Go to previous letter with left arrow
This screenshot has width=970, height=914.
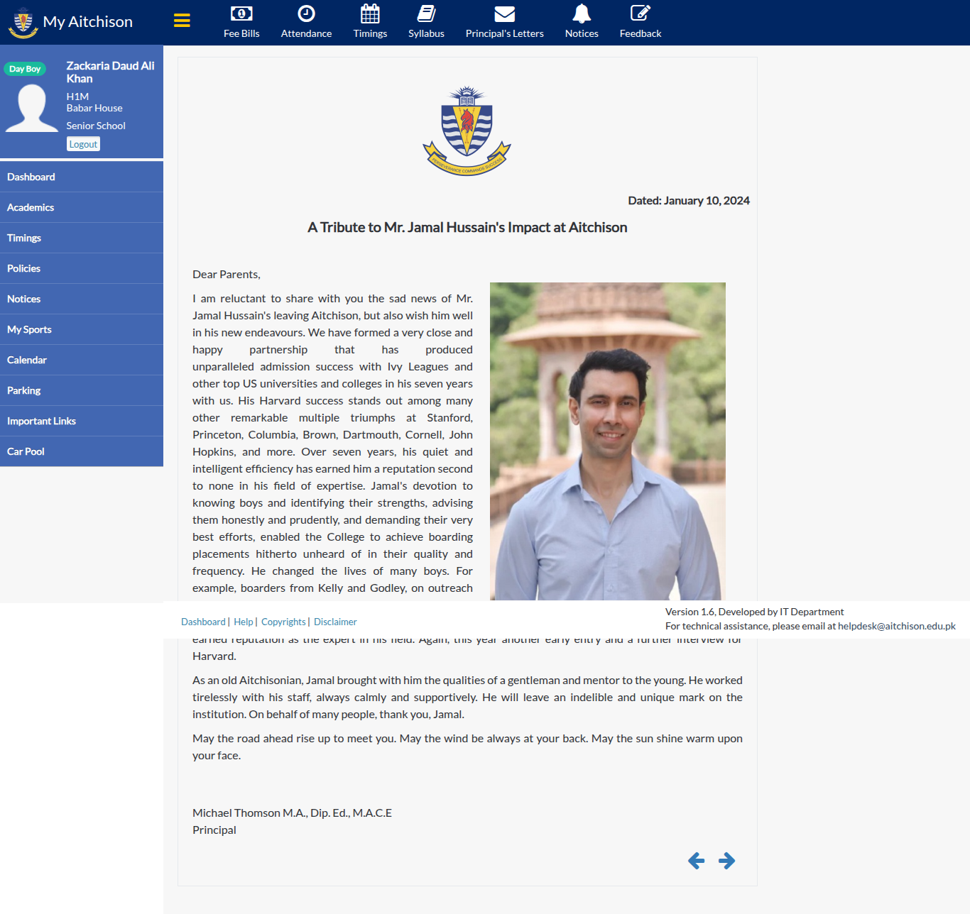tap(696, 861)
